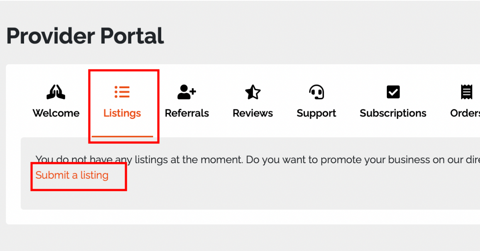Follow the Submit a listing link

point(72,175)
